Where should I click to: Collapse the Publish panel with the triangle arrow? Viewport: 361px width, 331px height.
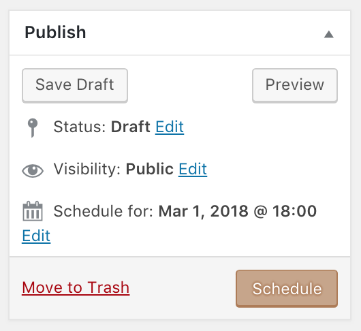pos(329,35)
